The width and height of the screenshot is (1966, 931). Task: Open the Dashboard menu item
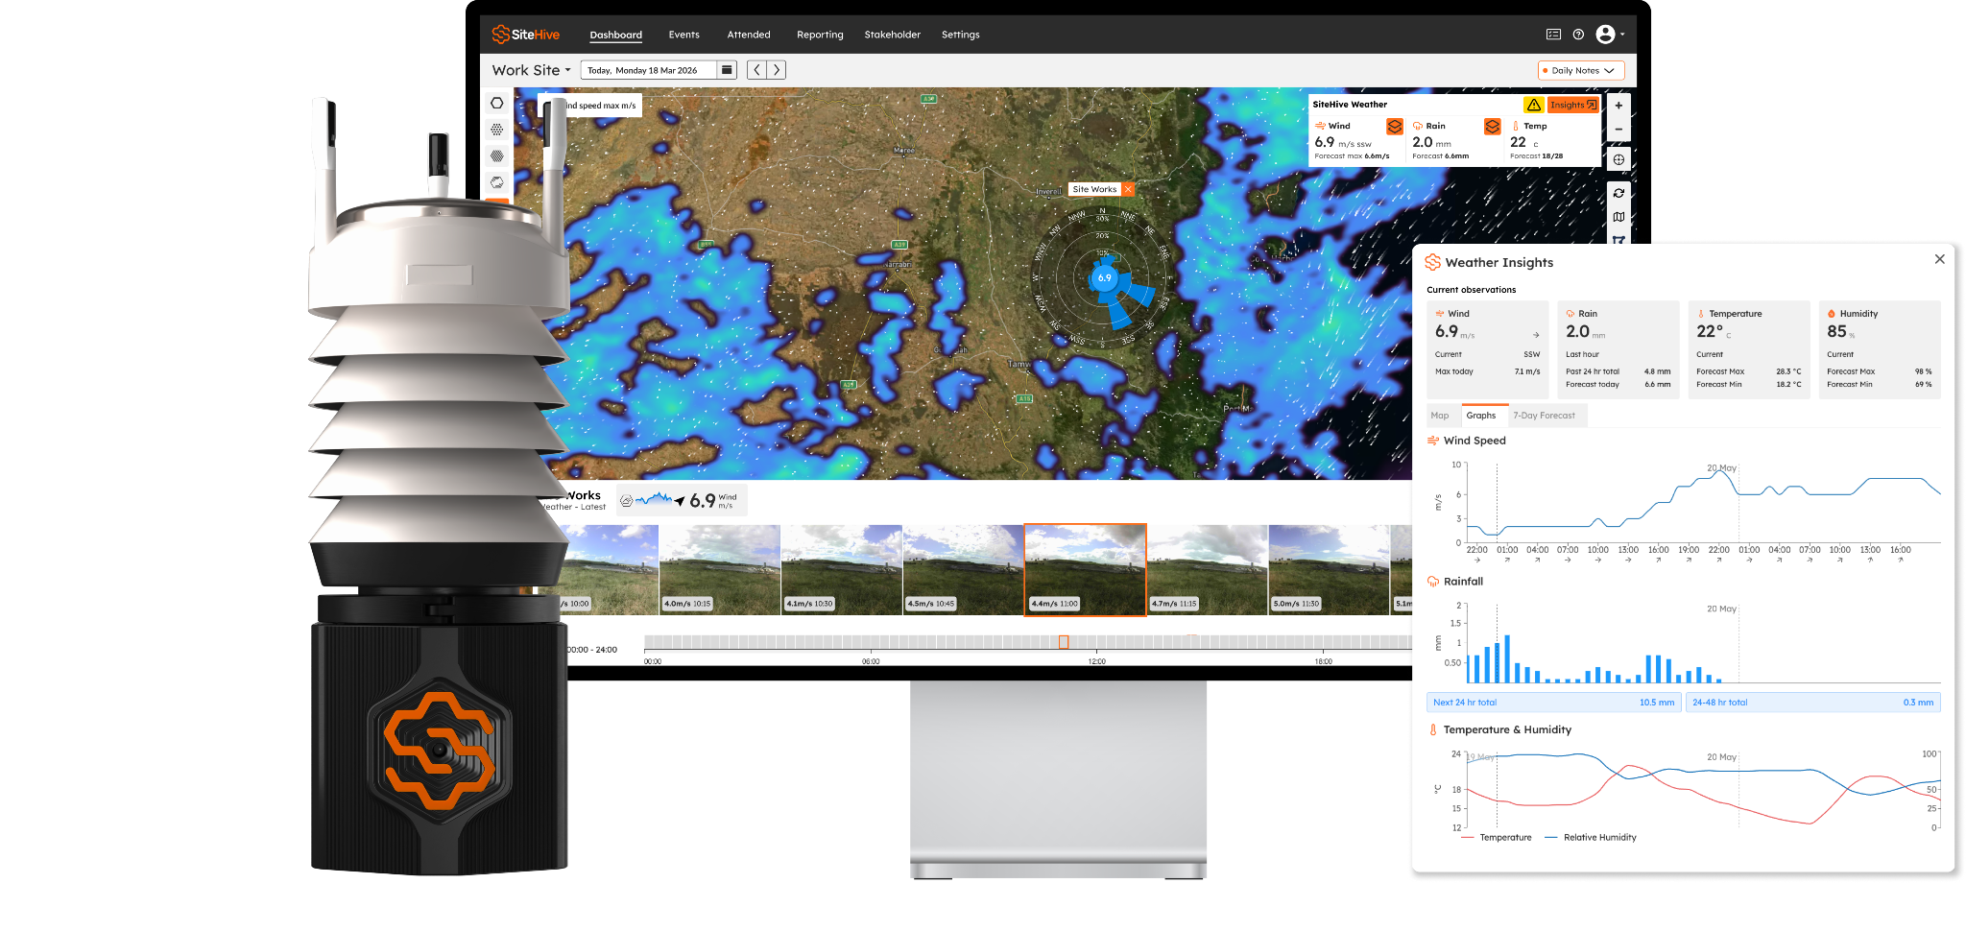click(x=615, y=35)
